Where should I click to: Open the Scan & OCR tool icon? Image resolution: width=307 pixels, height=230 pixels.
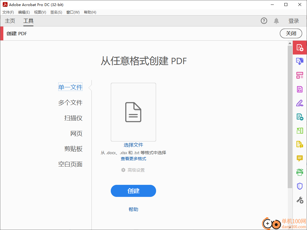[x=300, y=172]
